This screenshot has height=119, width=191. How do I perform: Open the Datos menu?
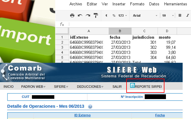tap(154, 4)
